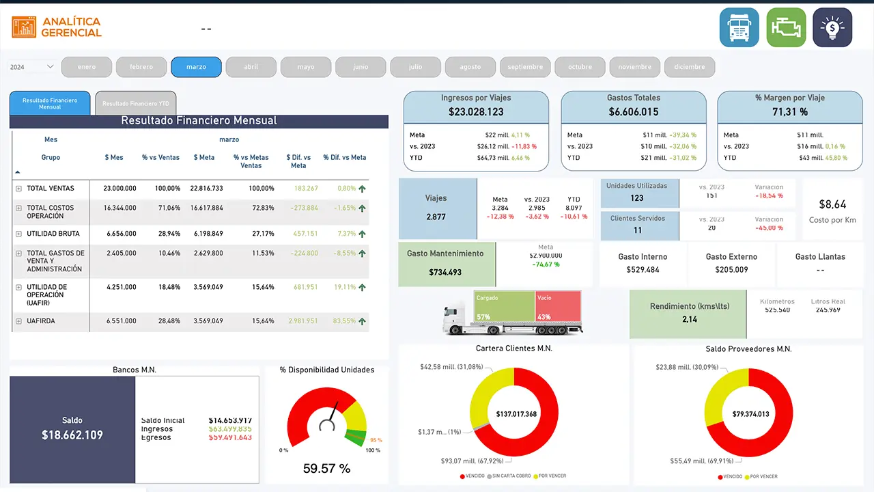Select the diciembre month filter
The width and height of the screenshot is (874, 492).
pos(689,67)
